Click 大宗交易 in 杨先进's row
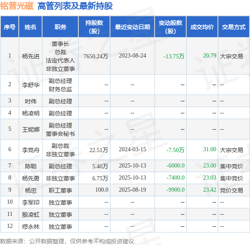The width and height of the screenshot is (250, 245). click(232, 56)
